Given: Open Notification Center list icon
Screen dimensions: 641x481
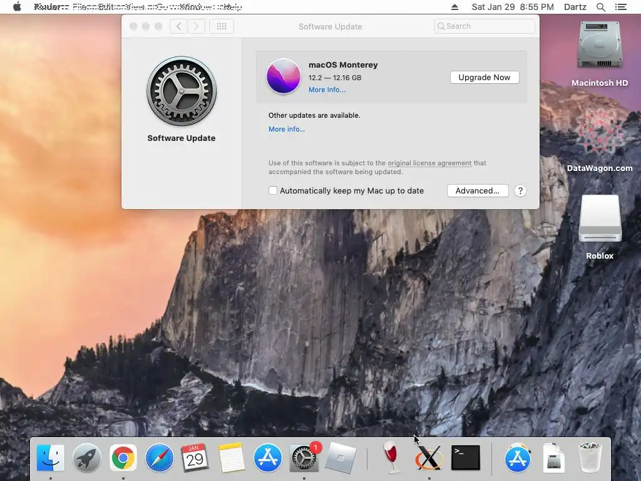Looking at the screenshot, I should [x=620, y=7].
